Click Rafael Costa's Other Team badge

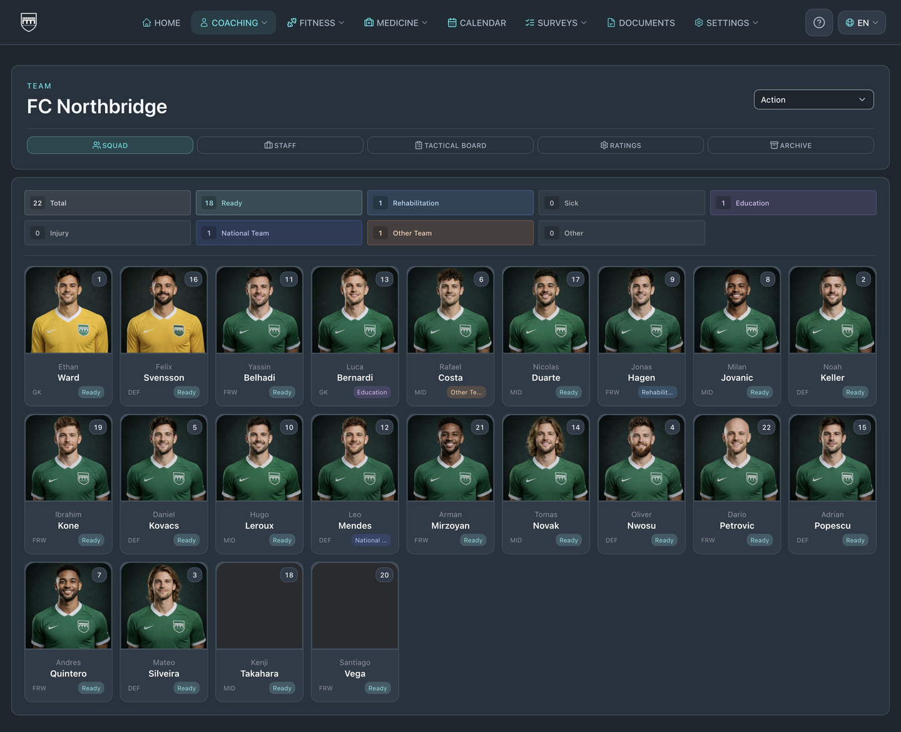click(x=466, y=392)
